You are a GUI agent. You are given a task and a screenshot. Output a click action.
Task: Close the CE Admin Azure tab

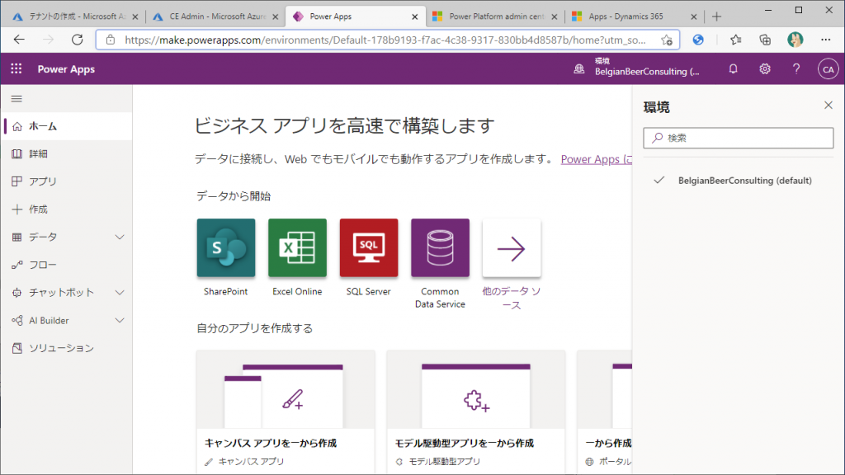[275, 16]
